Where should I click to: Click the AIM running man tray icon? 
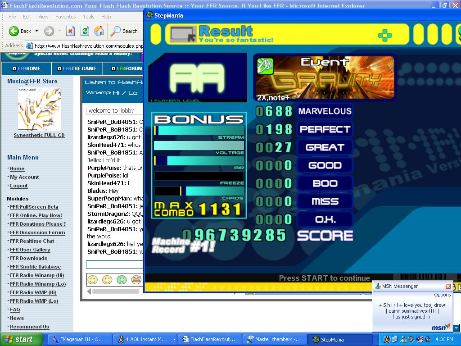tap(386, 339)
